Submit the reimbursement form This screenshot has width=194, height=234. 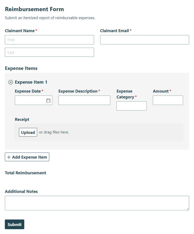click(x=14, y=224)
